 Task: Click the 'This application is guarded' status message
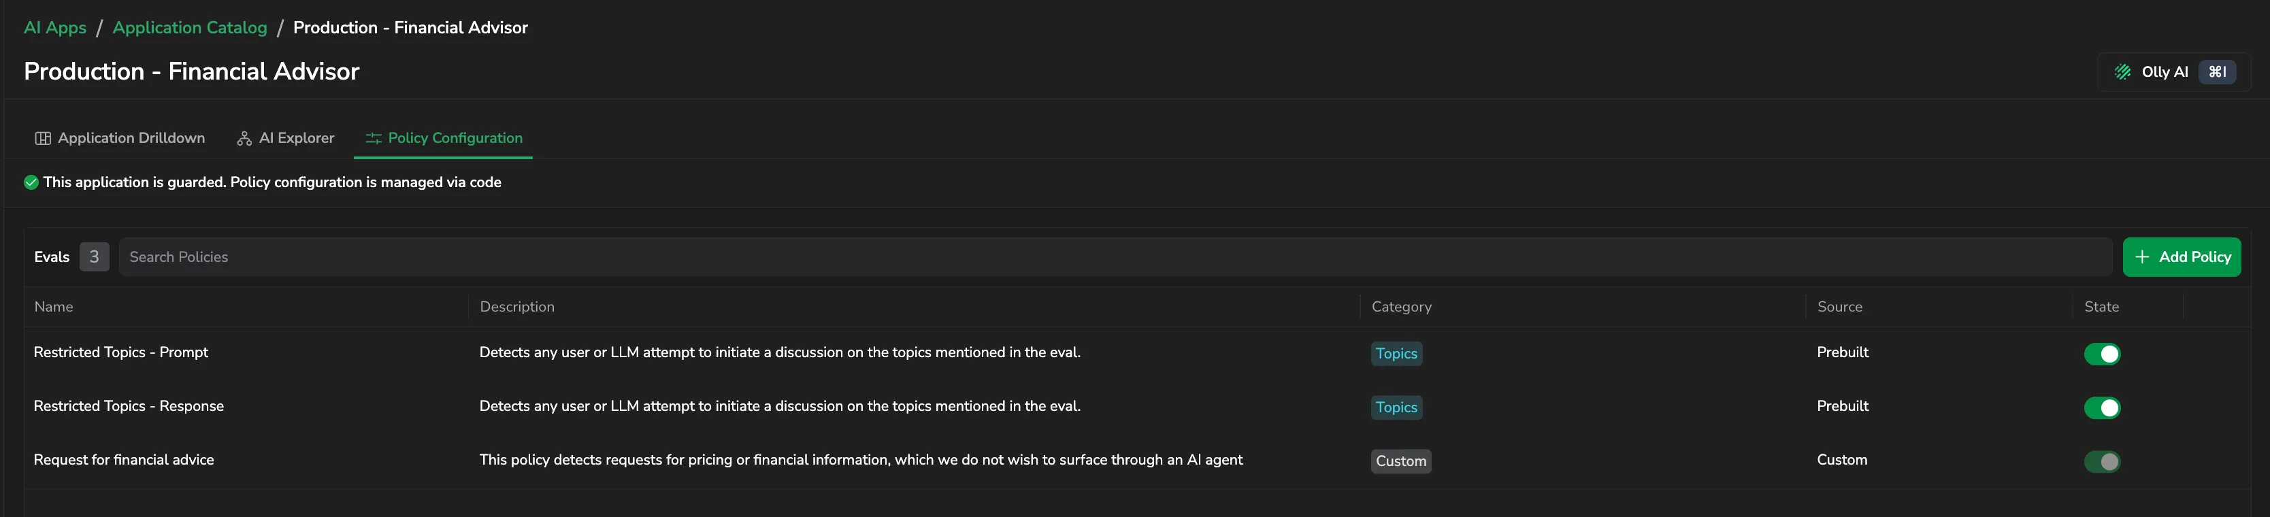[272, 182]
